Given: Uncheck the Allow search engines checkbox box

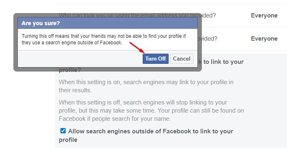Looking at the screenshot, I should pyautogui.click(x=63, y=131).
